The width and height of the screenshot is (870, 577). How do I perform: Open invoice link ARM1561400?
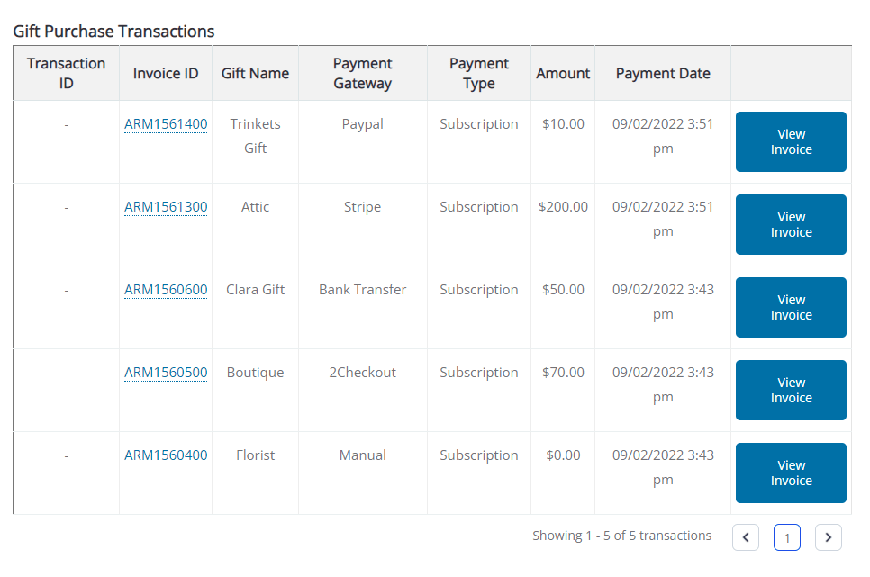click(x=166, y=123)
